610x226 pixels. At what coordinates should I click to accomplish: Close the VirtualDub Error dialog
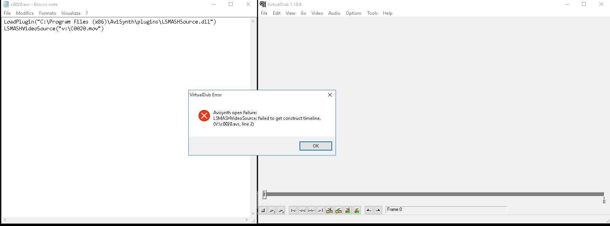click(329, 95)
